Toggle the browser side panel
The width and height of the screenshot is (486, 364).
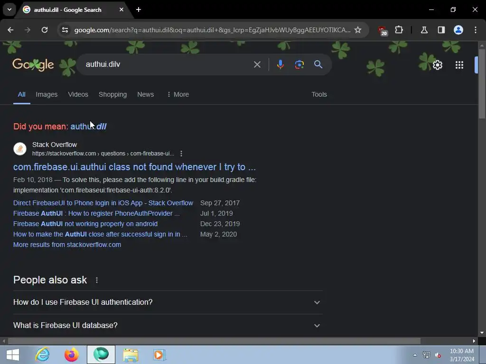pyautogui.click(x=441, y=30)
